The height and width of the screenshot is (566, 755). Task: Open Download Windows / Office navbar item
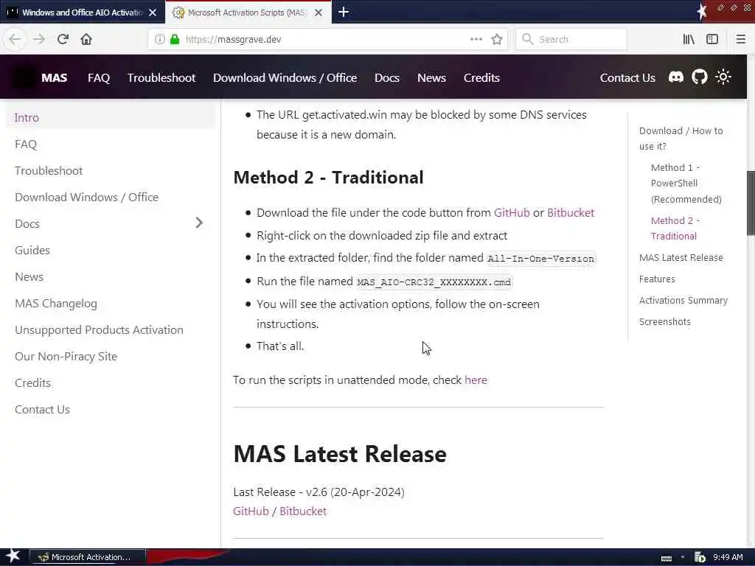point(285,77)
